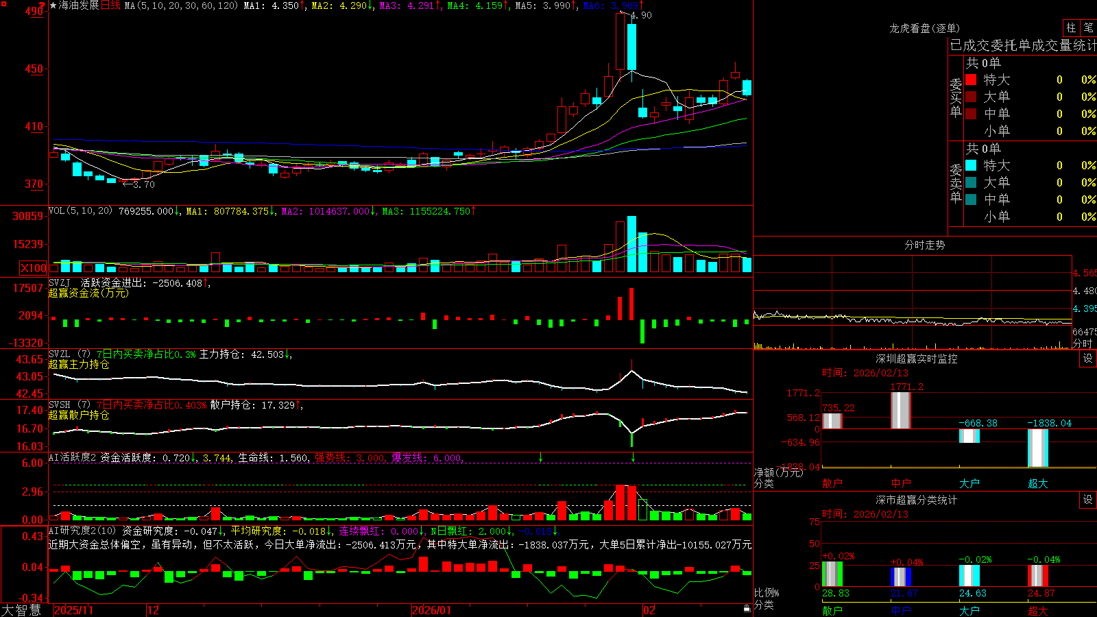Select the 笔 display mode button
This screenshot has width=1097, height=617.
tap(1088, 28)
